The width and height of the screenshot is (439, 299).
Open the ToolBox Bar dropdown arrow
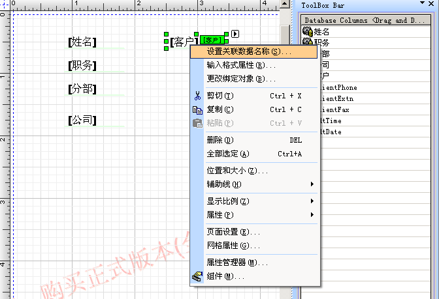tap(423, 5)
